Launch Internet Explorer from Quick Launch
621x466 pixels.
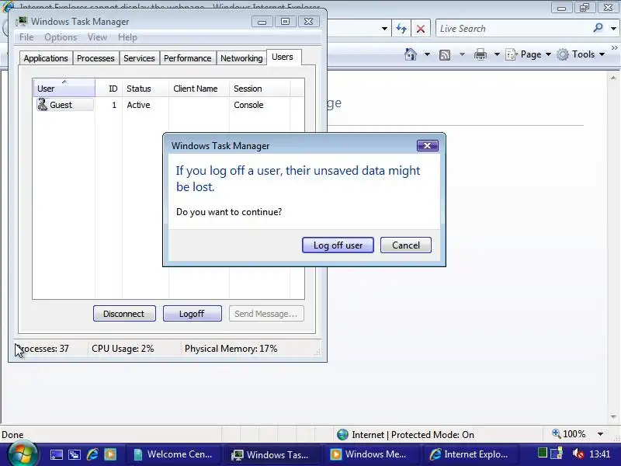pos(92,454)
